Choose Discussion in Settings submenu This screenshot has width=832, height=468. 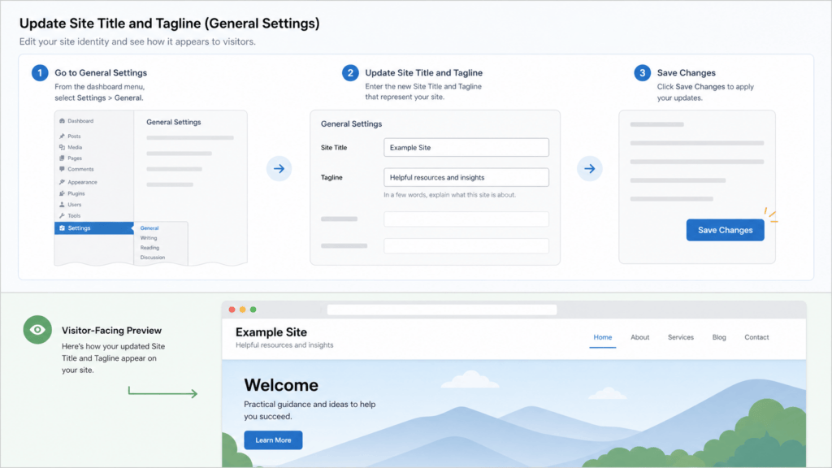153,258
